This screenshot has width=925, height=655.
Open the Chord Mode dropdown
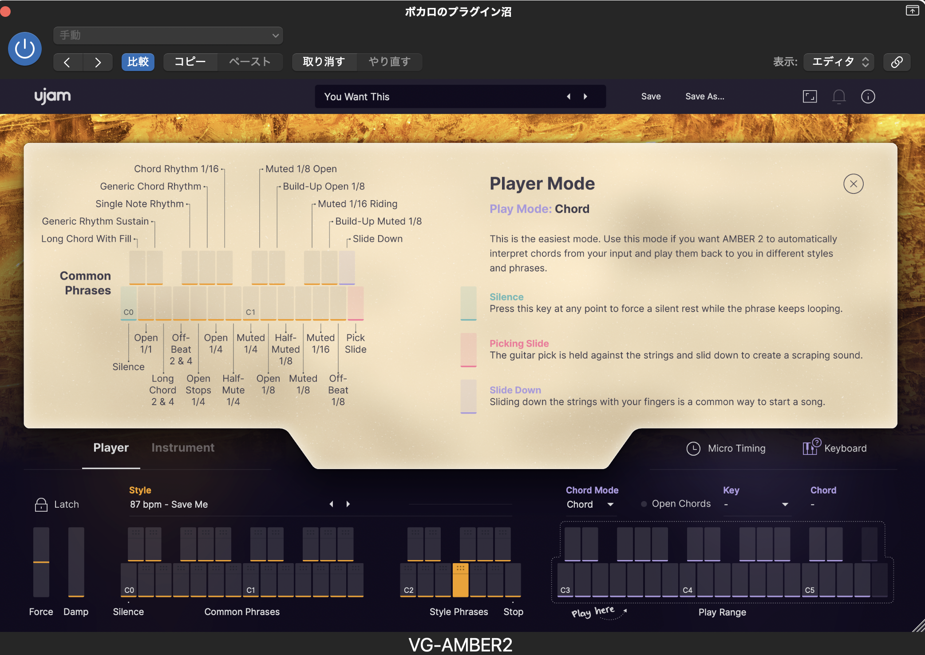[590, 505]
